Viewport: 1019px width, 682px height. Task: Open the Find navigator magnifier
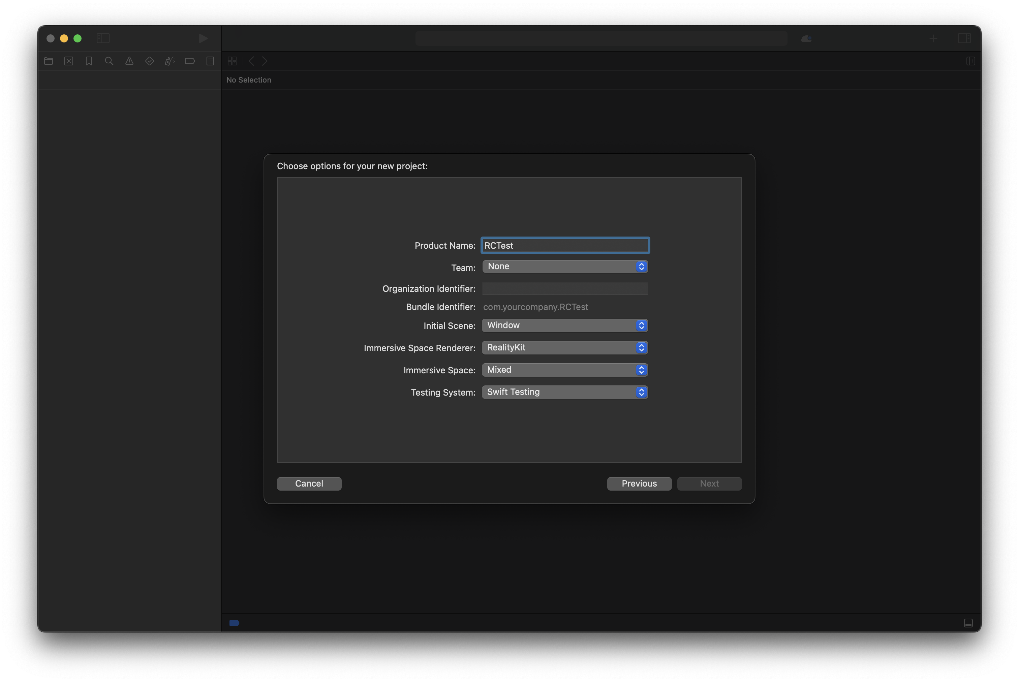(x=109, y=61)
